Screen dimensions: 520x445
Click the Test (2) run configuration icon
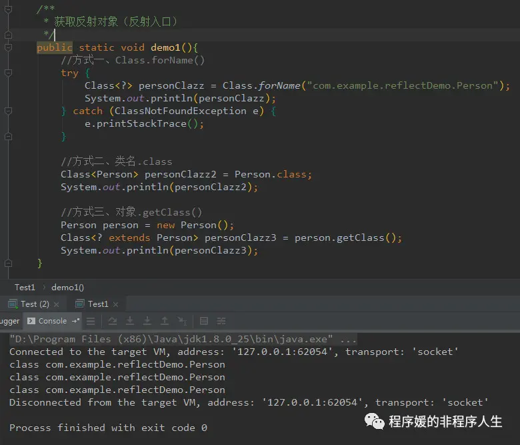click(13, 304)
